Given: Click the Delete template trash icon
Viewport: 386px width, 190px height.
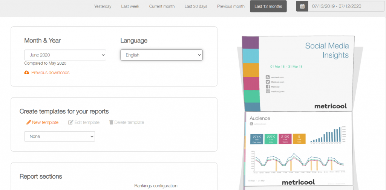Looking at the screenshot, I should point(111,122).
